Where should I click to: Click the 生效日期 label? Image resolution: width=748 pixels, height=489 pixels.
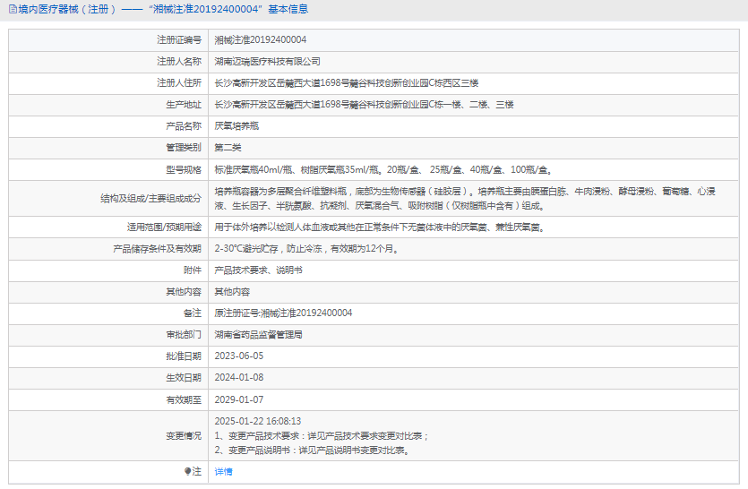pyautogui.click(x=184, y=377)
